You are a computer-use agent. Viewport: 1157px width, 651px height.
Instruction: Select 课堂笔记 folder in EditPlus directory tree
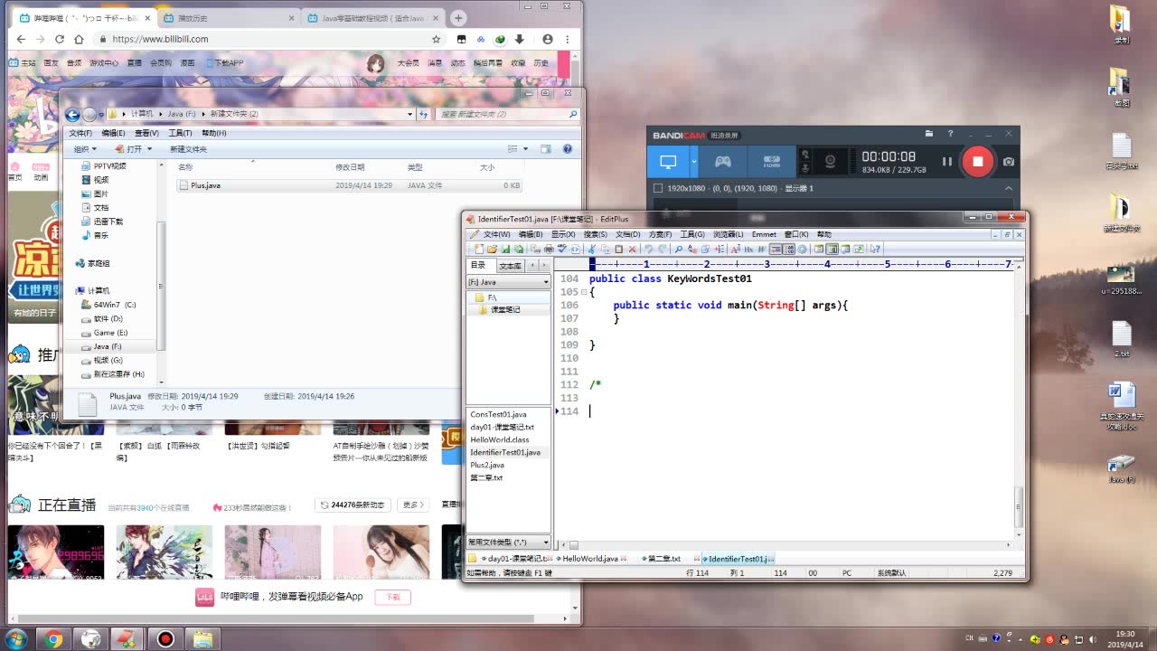click(505, 309)
